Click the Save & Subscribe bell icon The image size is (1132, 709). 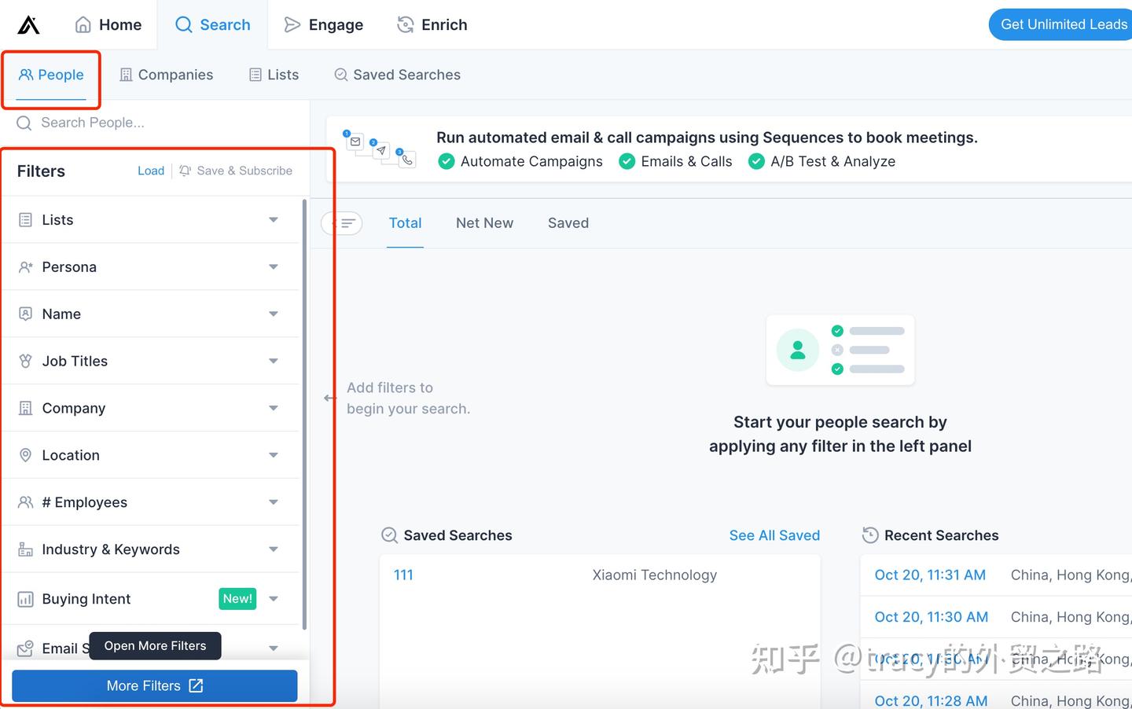183,171
